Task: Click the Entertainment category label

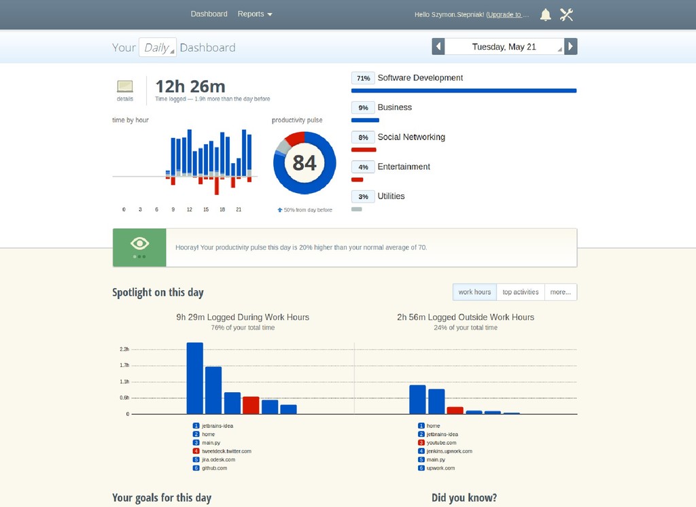Action: pos(404,167)
